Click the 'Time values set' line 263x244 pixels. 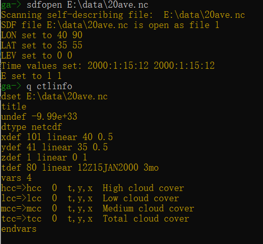tap(108, 66)
